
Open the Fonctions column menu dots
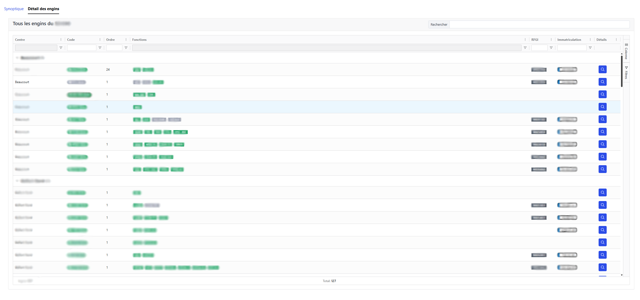525,40
